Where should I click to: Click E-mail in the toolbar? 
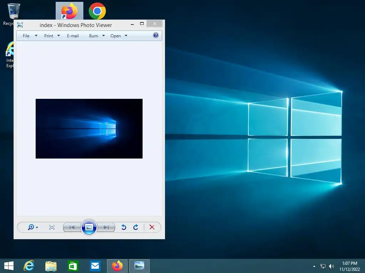click(73, 36)
